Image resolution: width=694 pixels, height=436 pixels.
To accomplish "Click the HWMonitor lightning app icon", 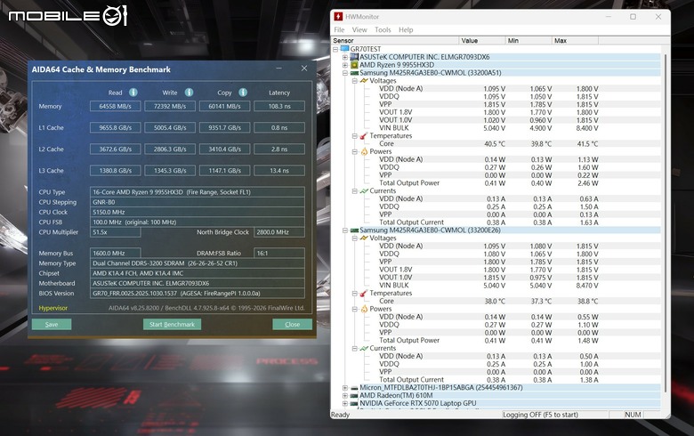I will pos(339,16).
